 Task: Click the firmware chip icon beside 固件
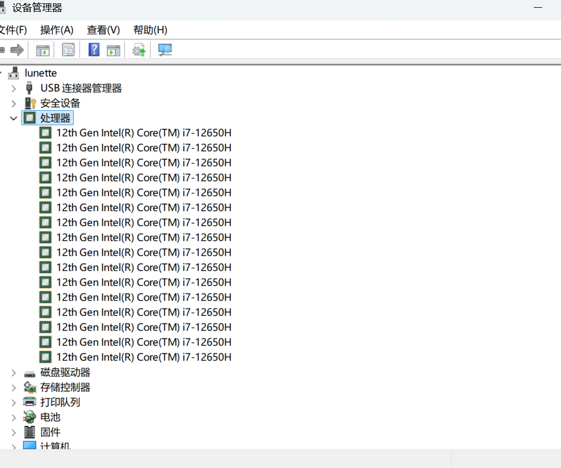[30, 432]
